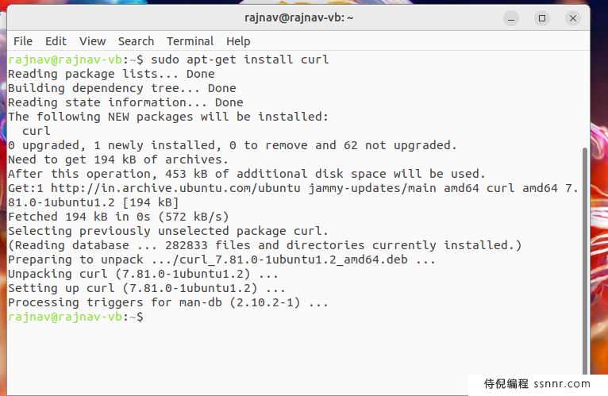Screen dimensions: 608x396
Task: Click the line 'Reading state information... Done'
Action: click(125, 102)
